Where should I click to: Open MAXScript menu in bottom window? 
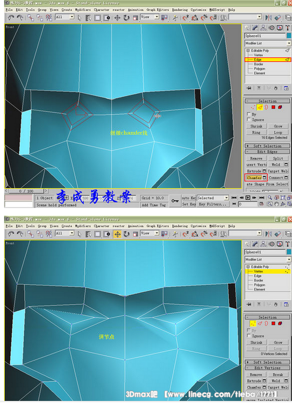click(217, 226)
